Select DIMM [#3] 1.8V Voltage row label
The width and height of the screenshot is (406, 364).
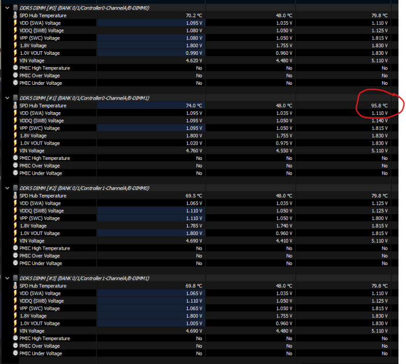coord(33,316)
